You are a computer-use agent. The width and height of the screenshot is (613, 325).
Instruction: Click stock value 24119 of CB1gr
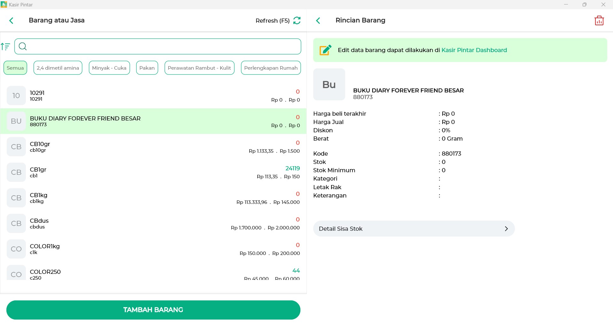293,168
